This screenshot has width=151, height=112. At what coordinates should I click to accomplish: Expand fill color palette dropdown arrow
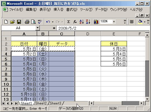point(145,22)
